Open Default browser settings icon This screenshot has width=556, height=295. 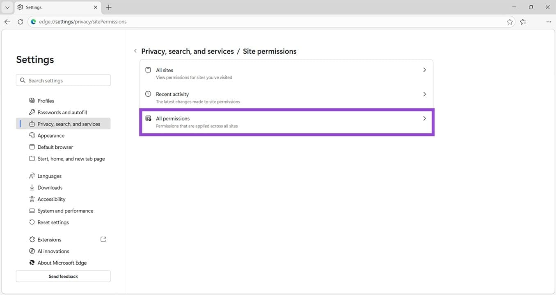coord(32,147)
